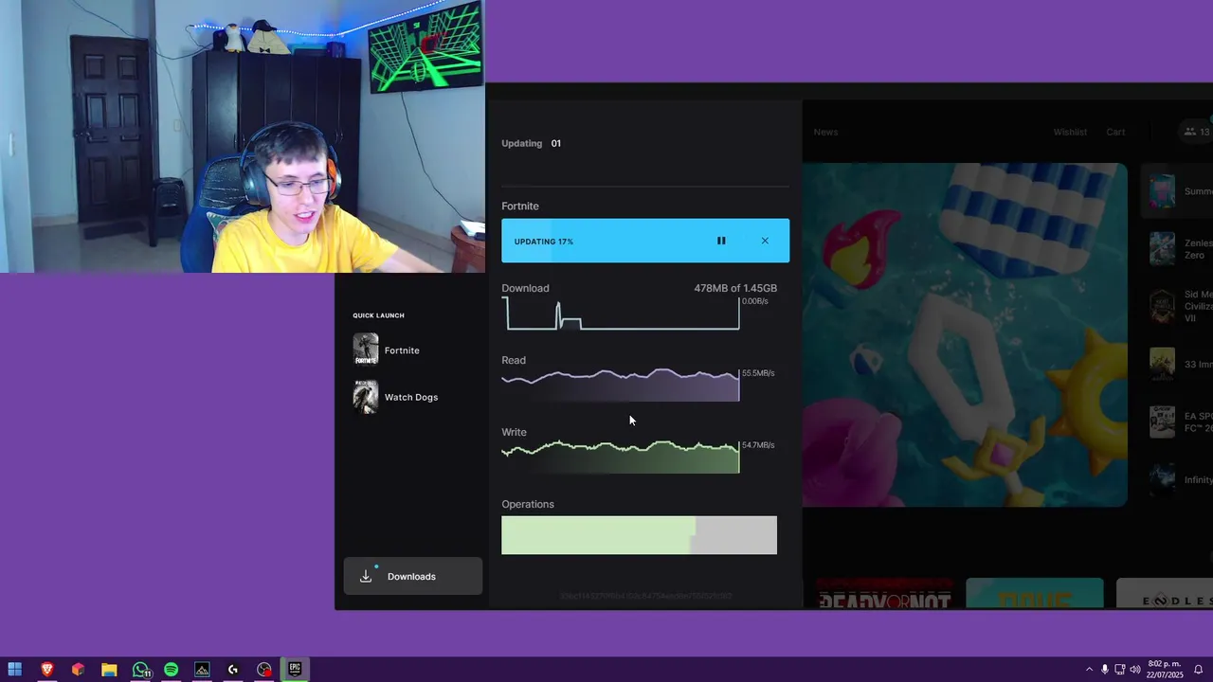This screenshot has width=1213, height=682.
Task: Open the featured summer banner image
Action: (965, 334)
